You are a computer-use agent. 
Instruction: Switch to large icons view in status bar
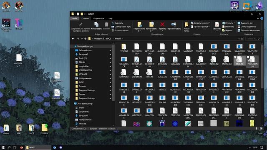coord(261,129)
